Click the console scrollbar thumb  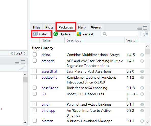[25, 80]
